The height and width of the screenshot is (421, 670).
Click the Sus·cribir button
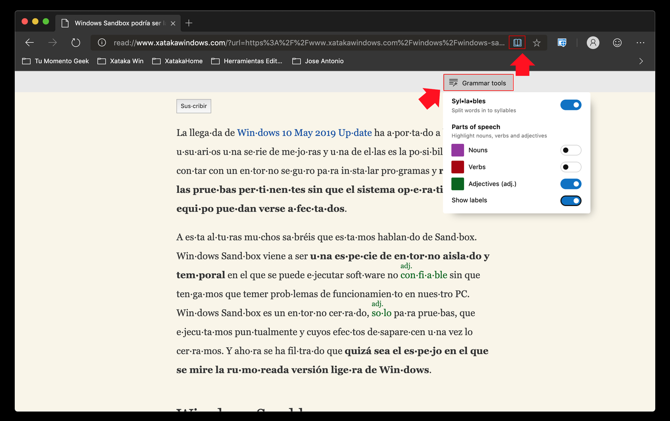(194, 106)
